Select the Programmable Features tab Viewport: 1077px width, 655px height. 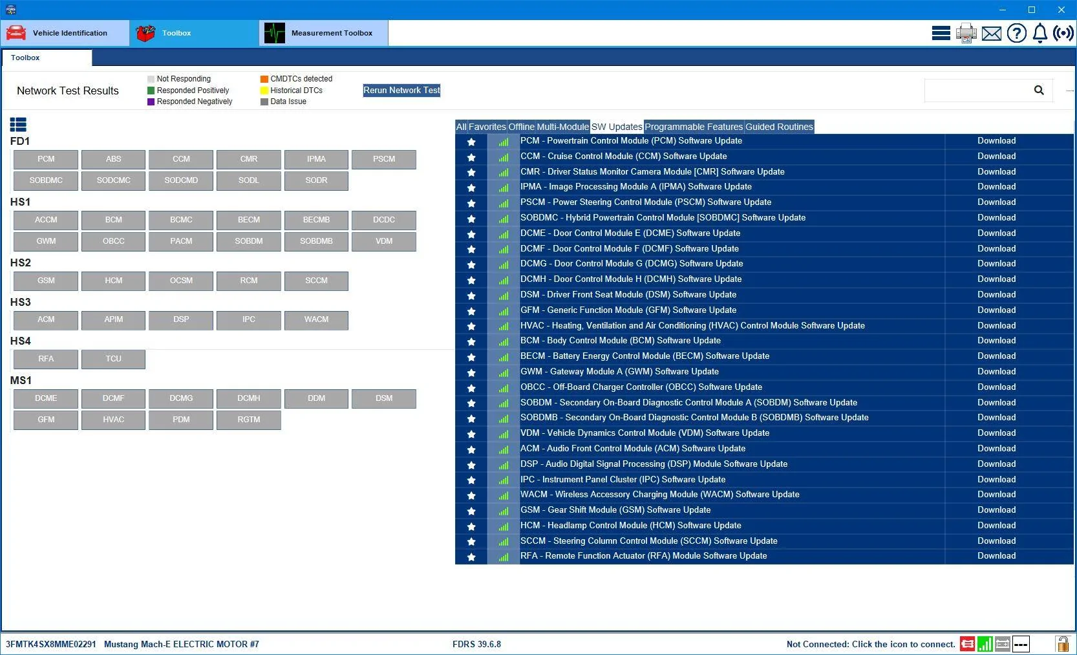tap(694, 127)
